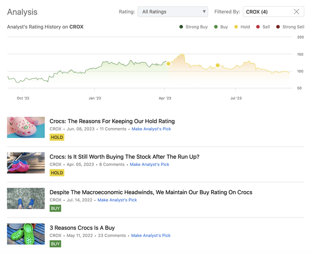The image size is (312, 254).
Task: Toggle Strong Buy legend dot
Action: click(x=181, y=27)
